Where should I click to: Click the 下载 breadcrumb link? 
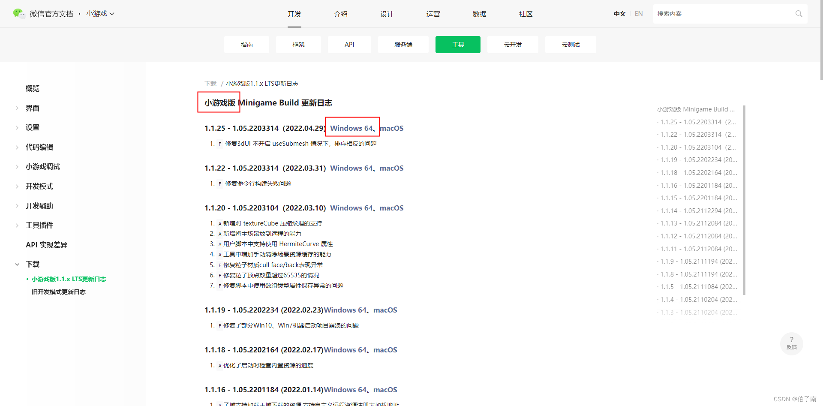tap(210, 84)
